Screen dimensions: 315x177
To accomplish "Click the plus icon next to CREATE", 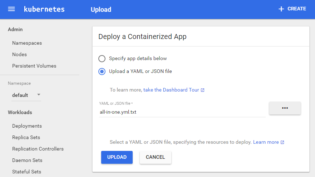I will tap(281, 9).
